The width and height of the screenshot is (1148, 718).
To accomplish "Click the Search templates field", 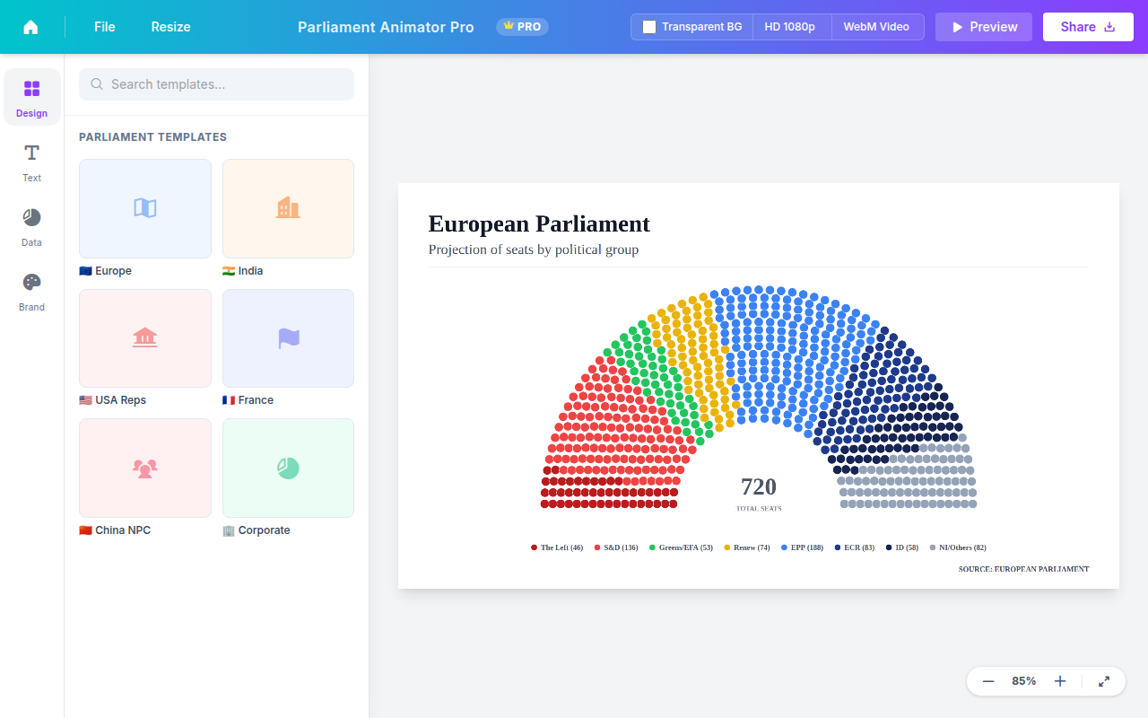I will [216, 84].
